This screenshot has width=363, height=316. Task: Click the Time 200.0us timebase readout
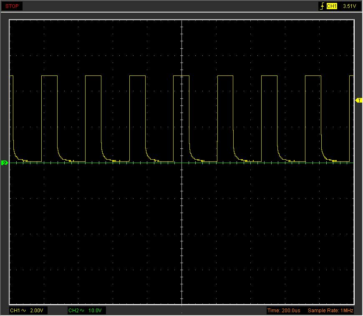coord(284,311)
